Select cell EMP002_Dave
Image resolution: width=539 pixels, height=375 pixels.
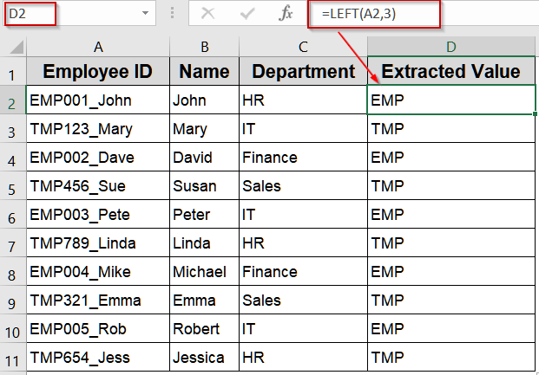98,157
